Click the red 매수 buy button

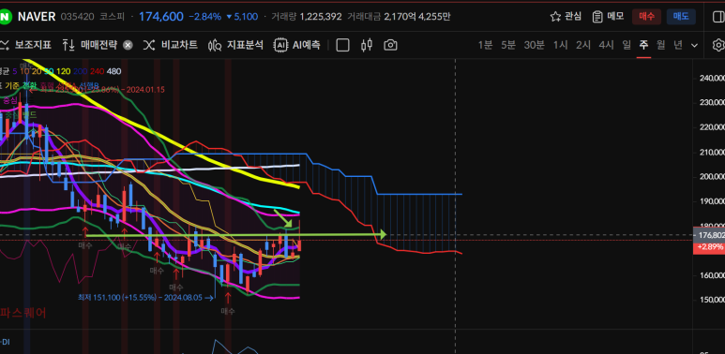[x=647, y=17]
